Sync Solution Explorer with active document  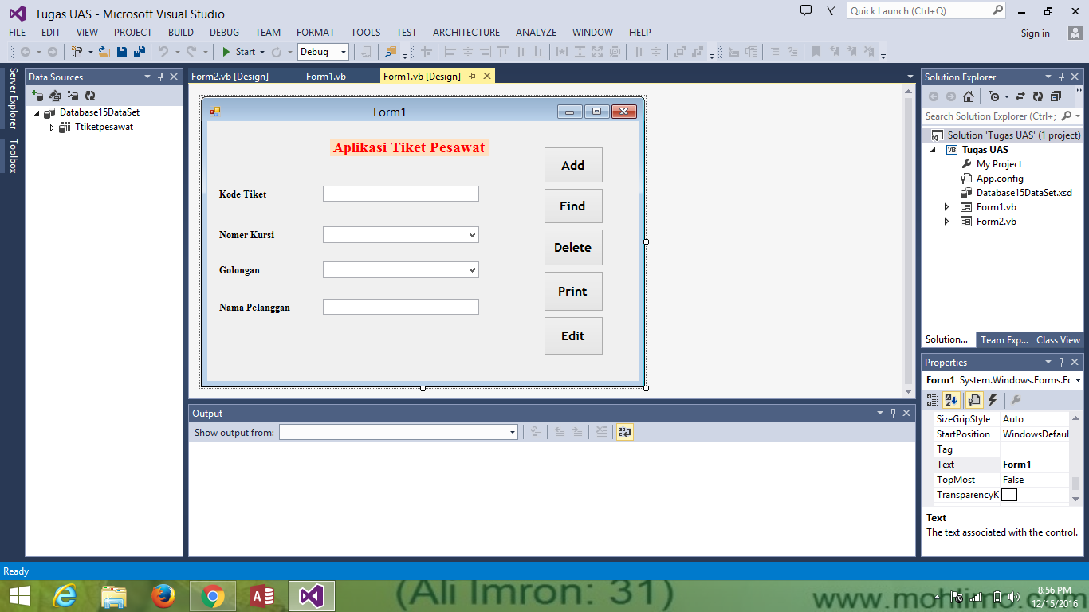point(1020,96)
